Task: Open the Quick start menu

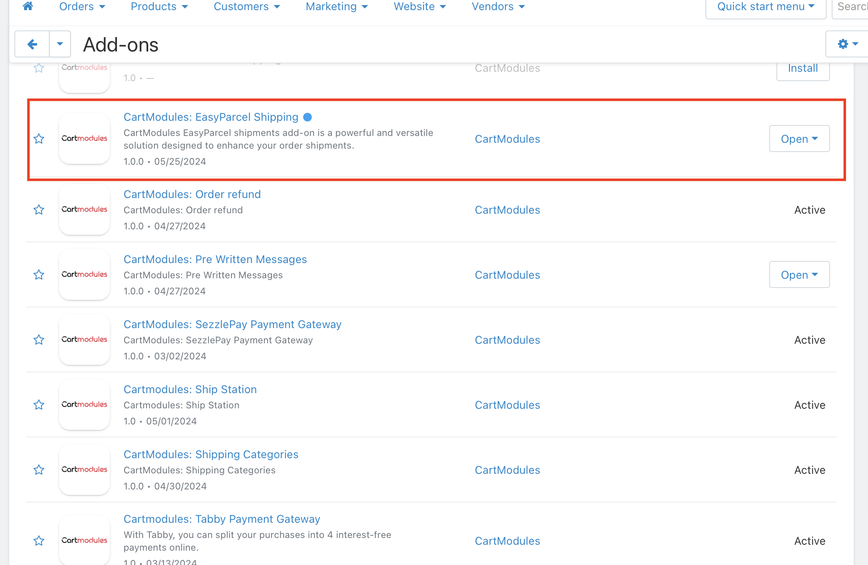Action: (765, 6)
